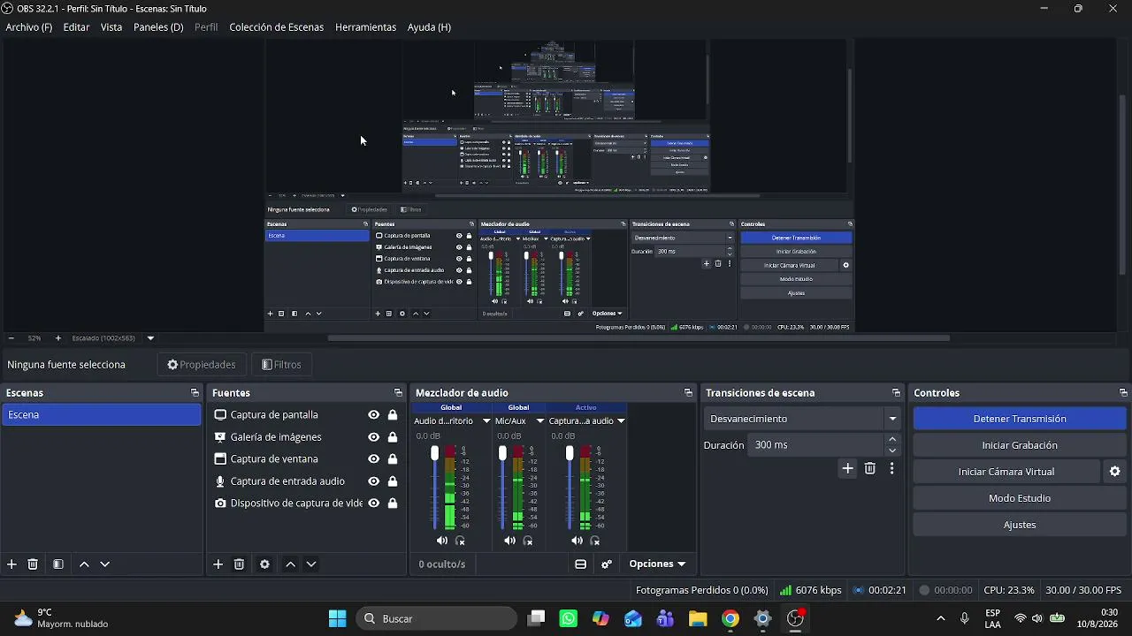Add a new scene transition
This screenshot has width=1132, height=636.
pyautogui.click(x=847, y=469)
